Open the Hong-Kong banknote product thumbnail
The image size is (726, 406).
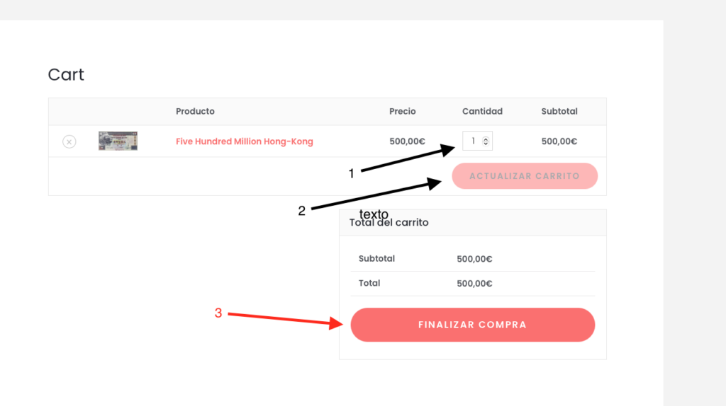118,141
